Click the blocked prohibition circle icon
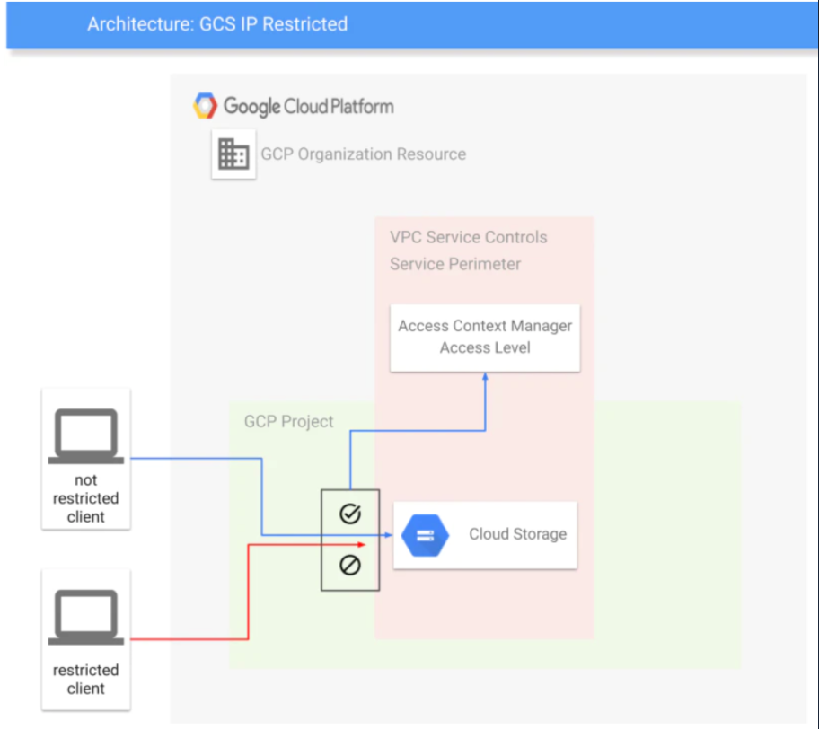 (350, 565)
